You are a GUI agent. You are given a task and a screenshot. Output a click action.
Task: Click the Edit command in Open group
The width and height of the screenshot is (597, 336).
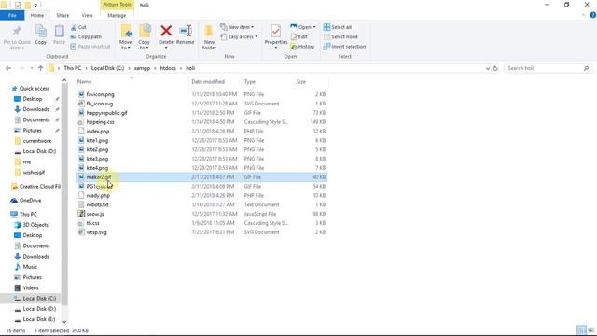click(299, 37)
